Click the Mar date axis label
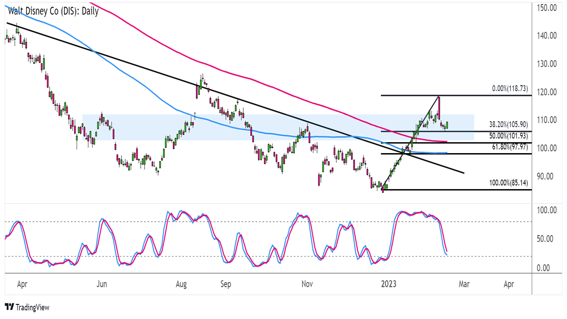567x319 pixels. 464,285
